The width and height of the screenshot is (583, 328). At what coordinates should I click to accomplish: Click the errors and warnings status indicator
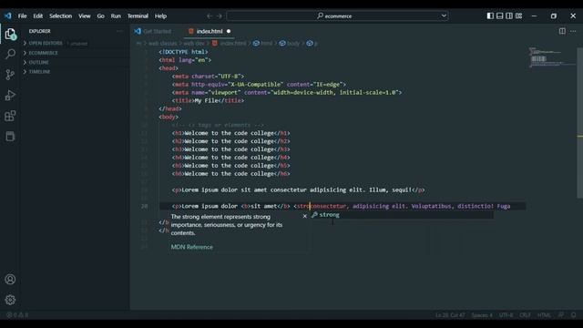click(x=17, y=315)
